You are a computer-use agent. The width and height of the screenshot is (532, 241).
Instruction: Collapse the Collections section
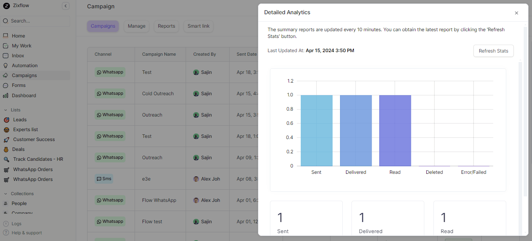click(x=6, y=194)
